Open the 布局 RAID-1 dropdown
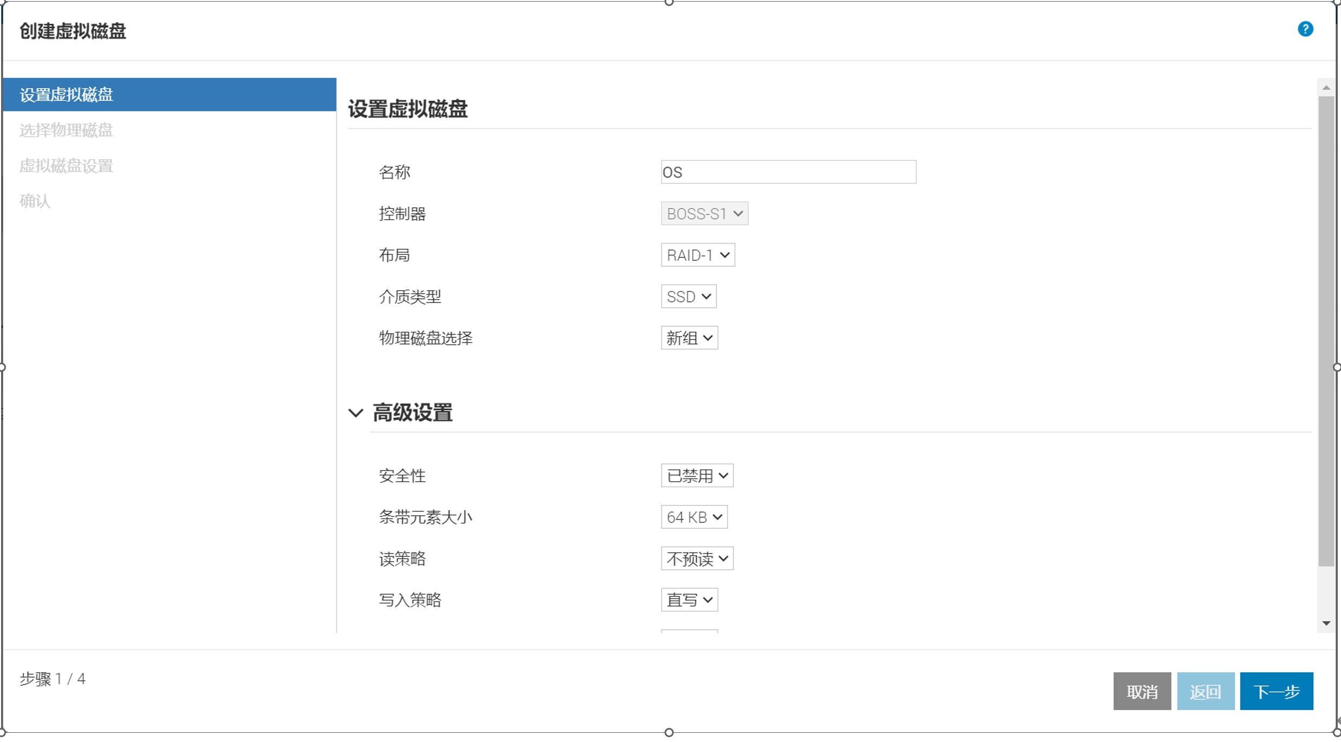This screenshot has width=1341, height=742. coord(697,255)
